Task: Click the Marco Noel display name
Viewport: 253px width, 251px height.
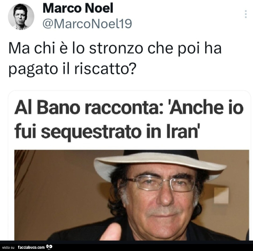Action: (x=78, y=8)
